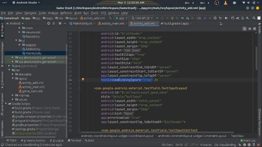The image size is (262, 147).
Task: Open the app run configuration dropdown
Action: point(122,18)
